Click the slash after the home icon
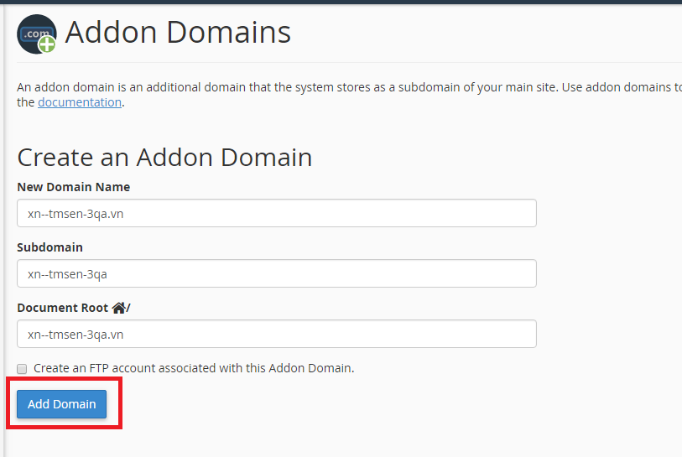Image resolution: width=682 pixels, height=457 pixels. 128,308
